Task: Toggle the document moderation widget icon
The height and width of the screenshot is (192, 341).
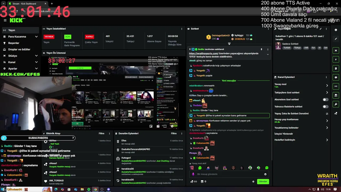Action: click(x=336, y=68)
